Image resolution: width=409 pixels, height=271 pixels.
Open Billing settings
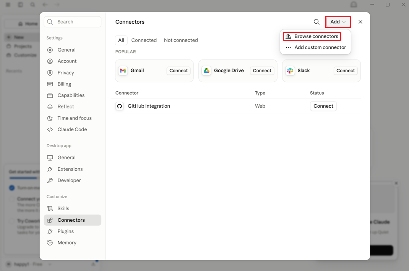pos(73,84)
